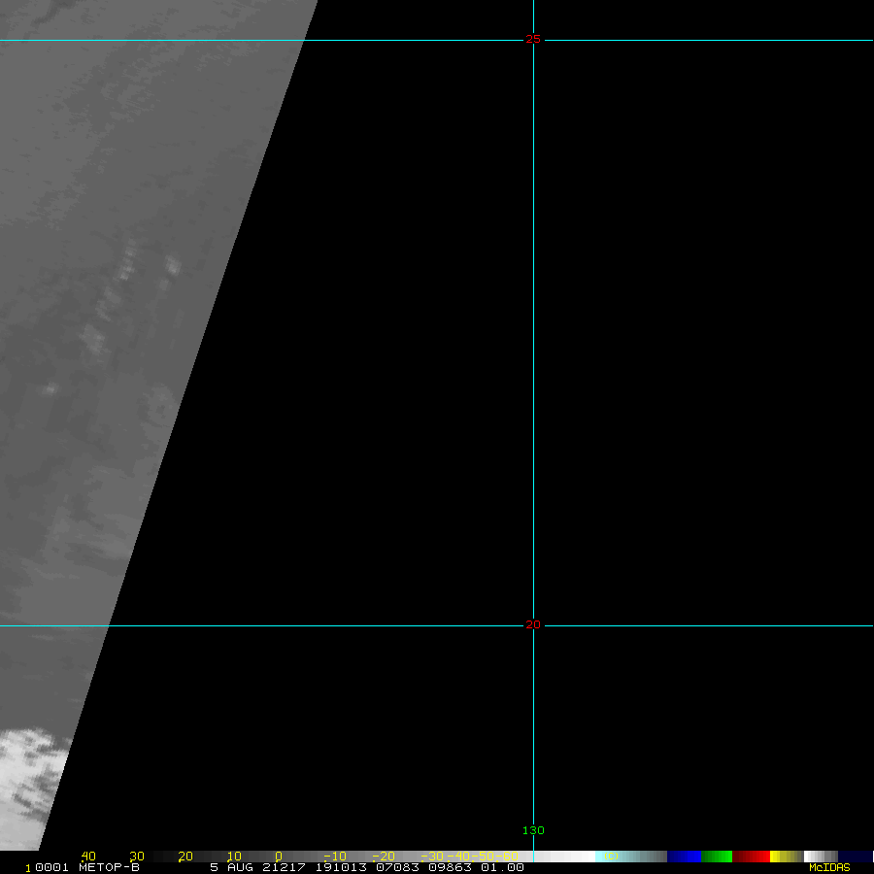Viewport: 874px width, 874px height.
Task: Click the 40 label on temperature scale
Action: (88, 857)
